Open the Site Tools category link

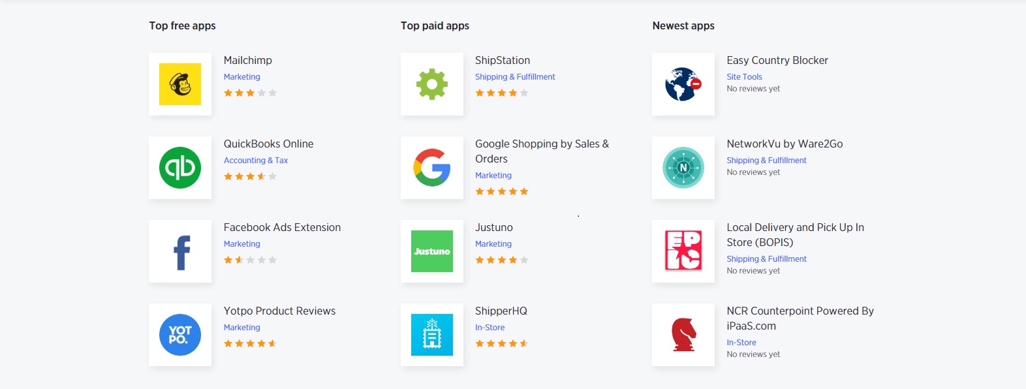tap(745, 77)
